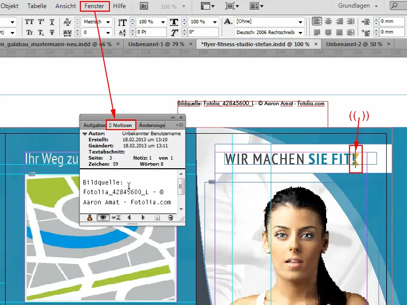Open the Notizen panel flyout menu
Viewport: 407px width, 305px height.
click(x=180, y=125)
